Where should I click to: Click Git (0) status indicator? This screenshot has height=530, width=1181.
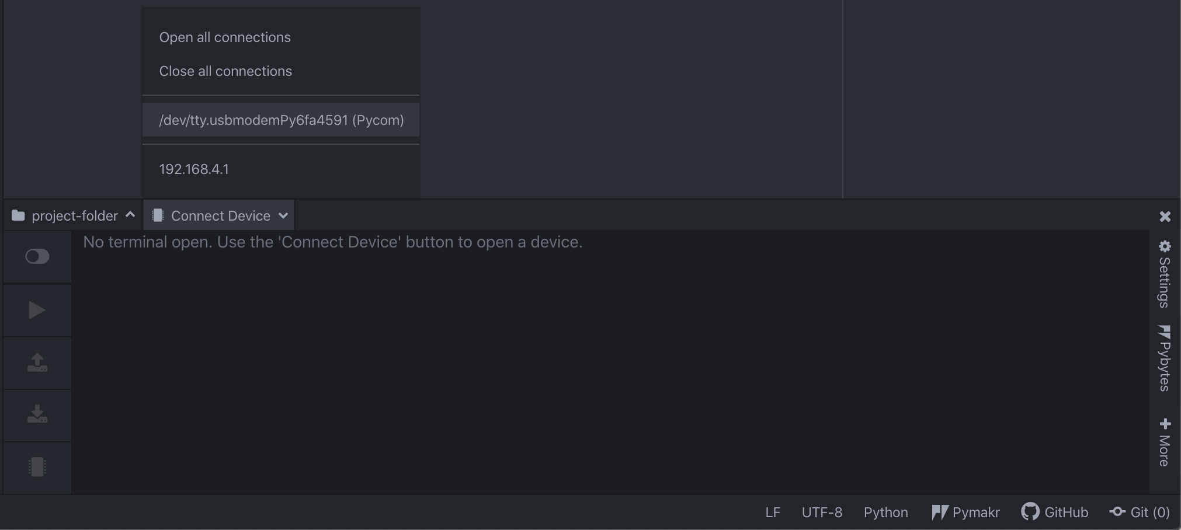(x=1140, y=512)
